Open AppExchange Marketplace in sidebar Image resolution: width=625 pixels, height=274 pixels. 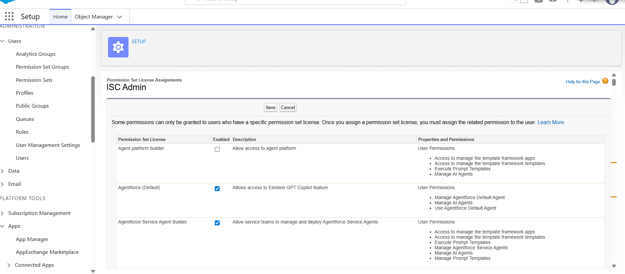pos(47,252)
